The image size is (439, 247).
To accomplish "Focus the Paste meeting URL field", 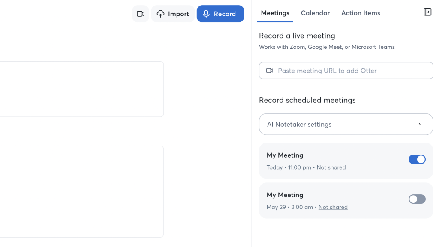I will tap(346, 71).
